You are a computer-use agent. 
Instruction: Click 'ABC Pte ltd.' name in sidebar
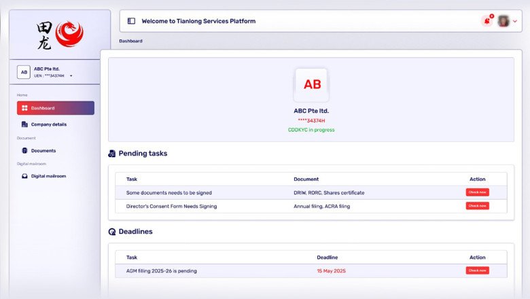(47, 69)
